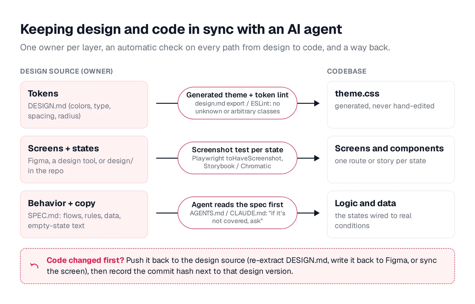The width and height of the screenshot is (475, 304).
Task: Click 'AGENTS.md / CLAUDE.md' caption text
Action: point(237,217)
